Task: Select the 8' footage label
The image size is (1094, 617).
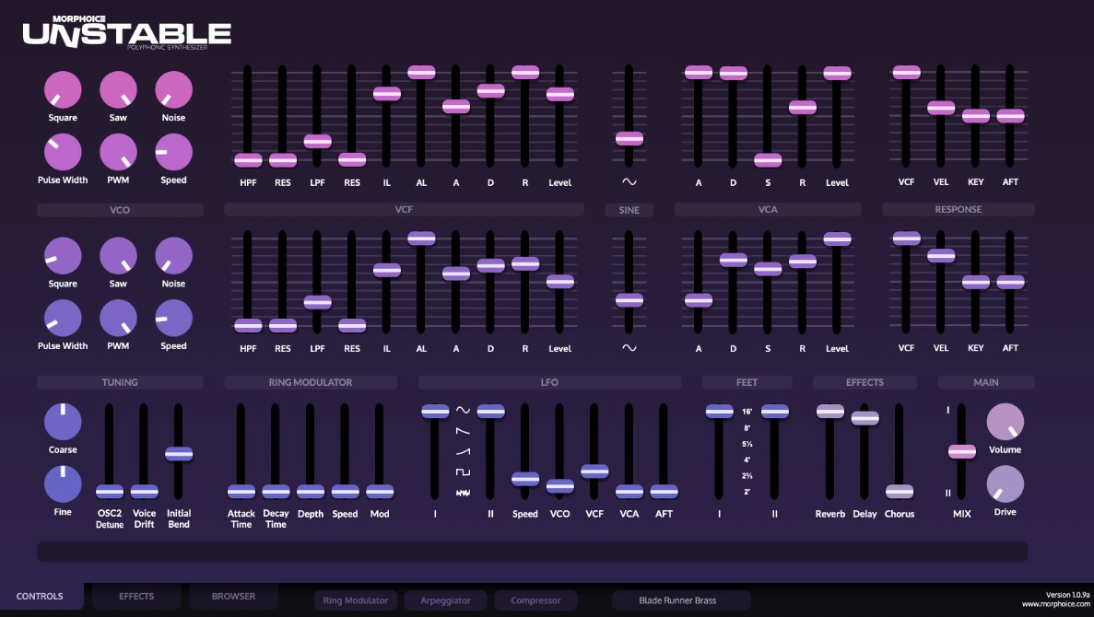Action: 747,428
